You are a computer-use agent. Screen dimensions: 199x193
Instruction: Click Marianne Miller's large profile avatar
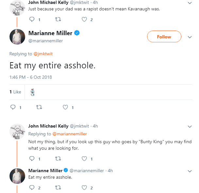(17, 37)
